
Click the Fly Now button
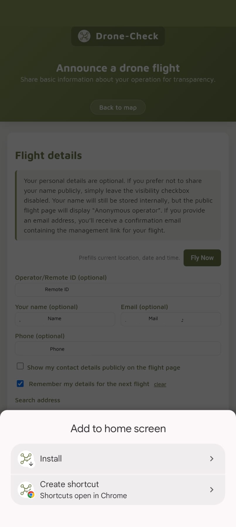(202, 257)
